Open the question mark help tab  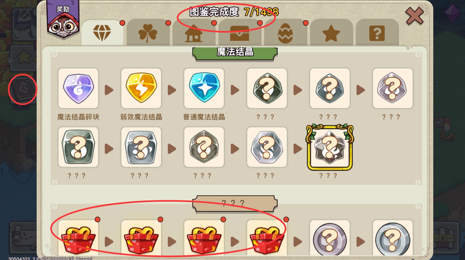click(x=377, y=33)
